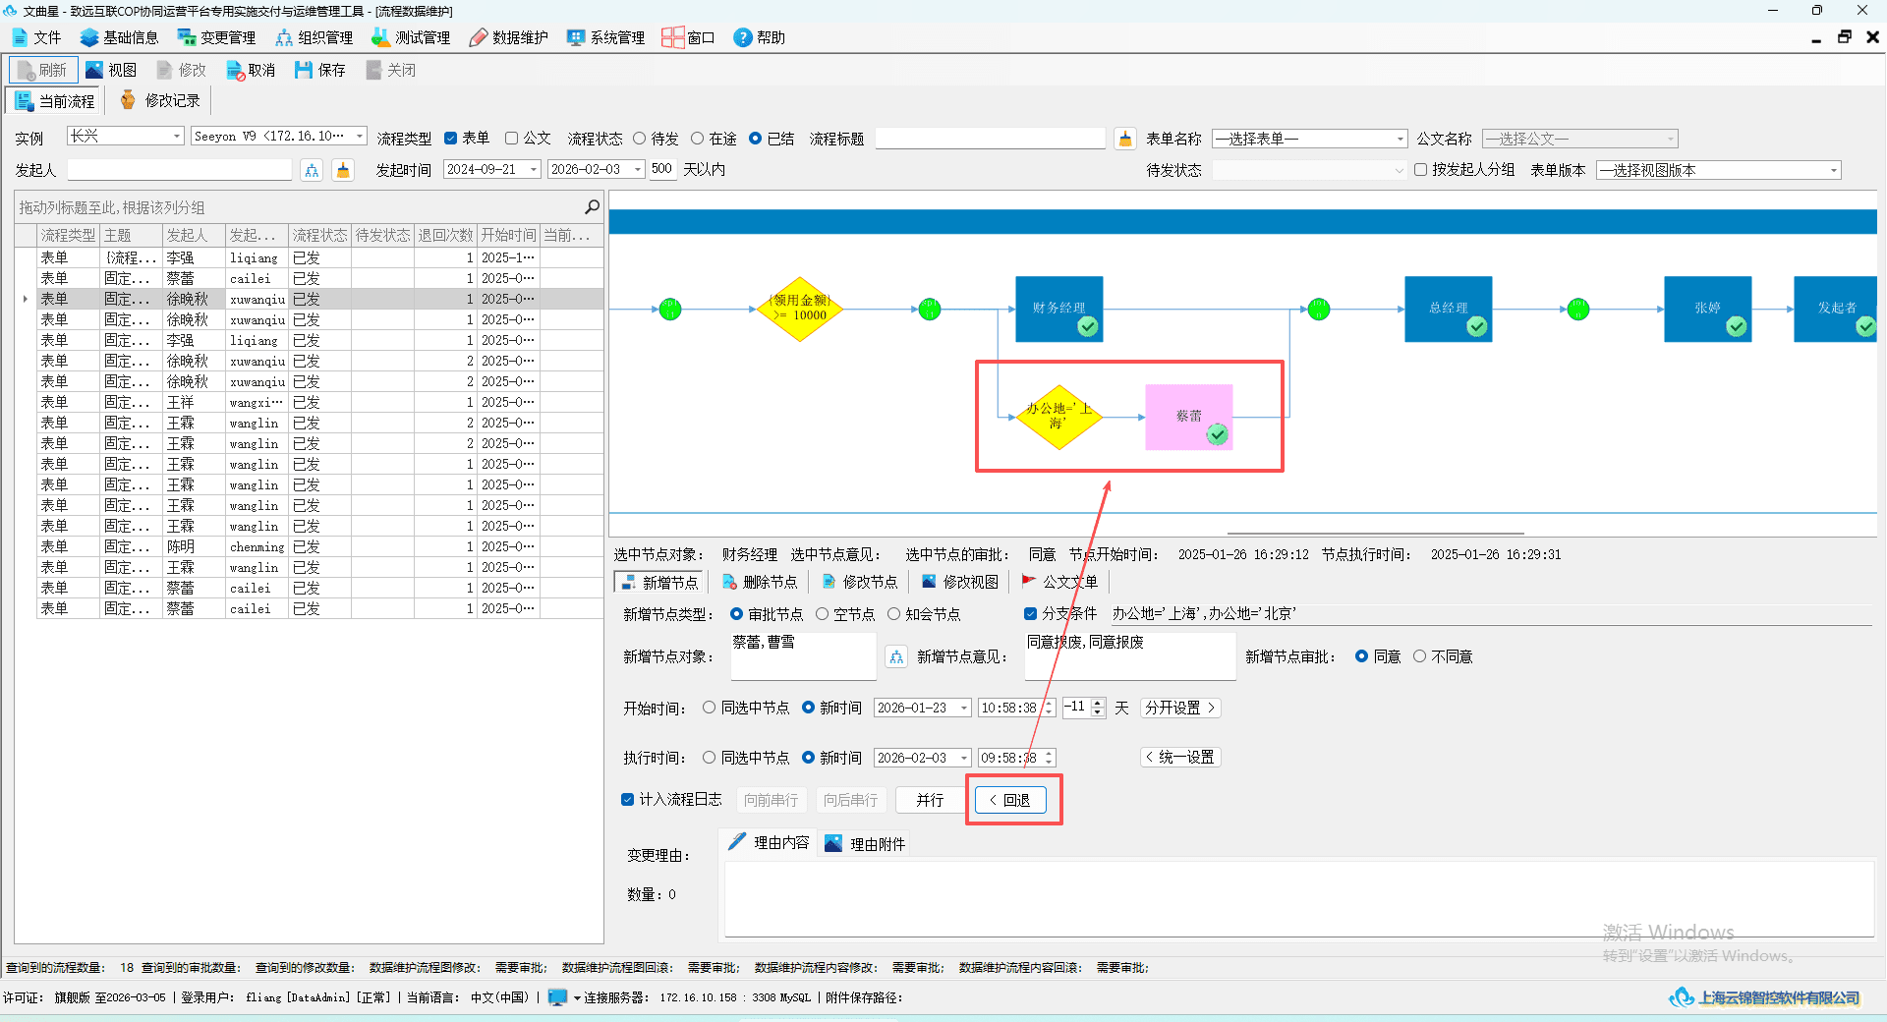Select the 财务经理 node in flowchart
The width and height of the screenshot is (1887, 1022).
1058,309
